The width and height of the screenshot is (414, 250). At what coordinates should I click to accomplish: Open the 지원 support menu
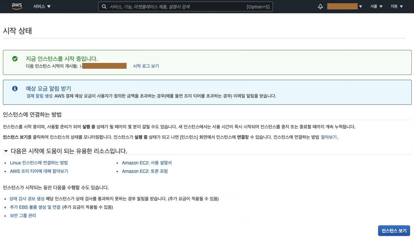(x=397, y=6)
